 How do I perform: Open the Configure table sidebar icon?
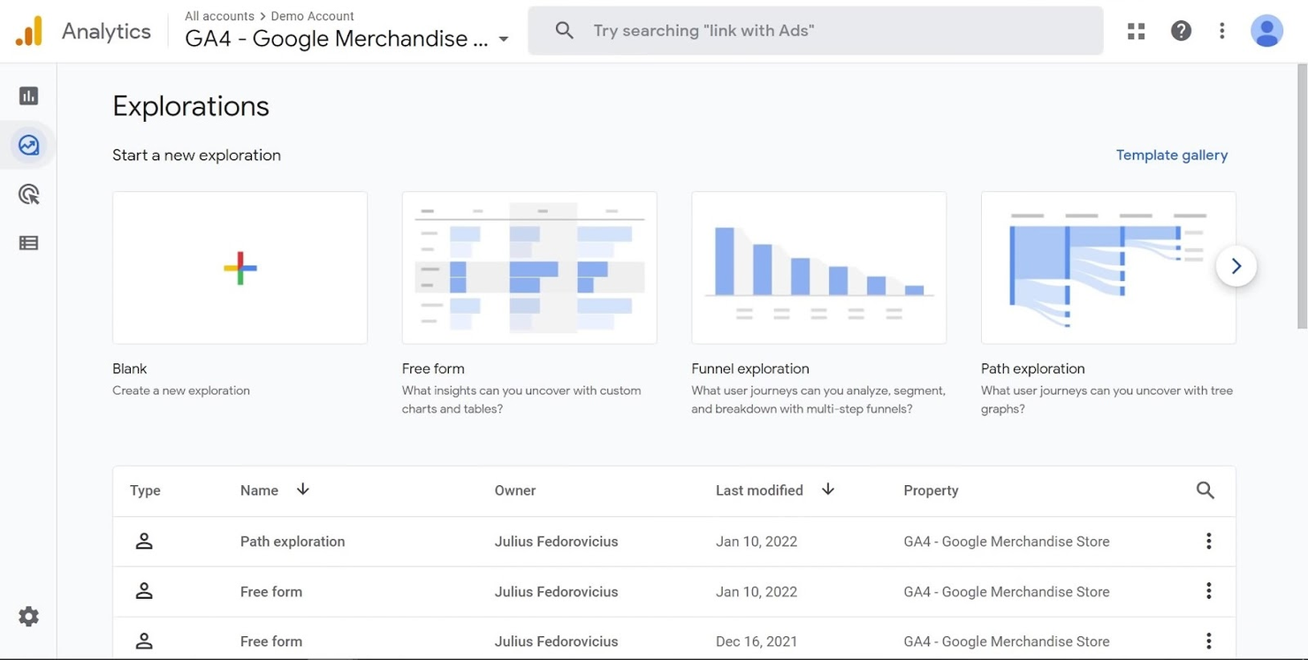[x=28, y=243]
